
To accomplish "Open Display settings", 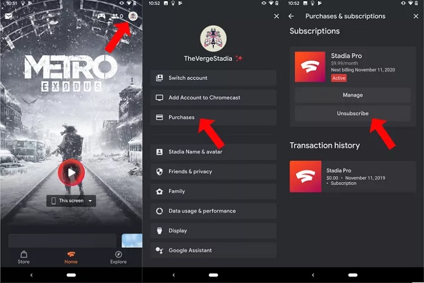I will click(x=213, y=231).
